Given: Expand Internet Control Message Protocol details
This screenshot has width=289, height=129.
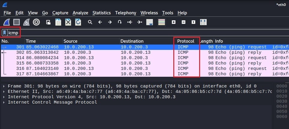Looking at the screenshot, I should pyautogui.click(x=4, y=102).
